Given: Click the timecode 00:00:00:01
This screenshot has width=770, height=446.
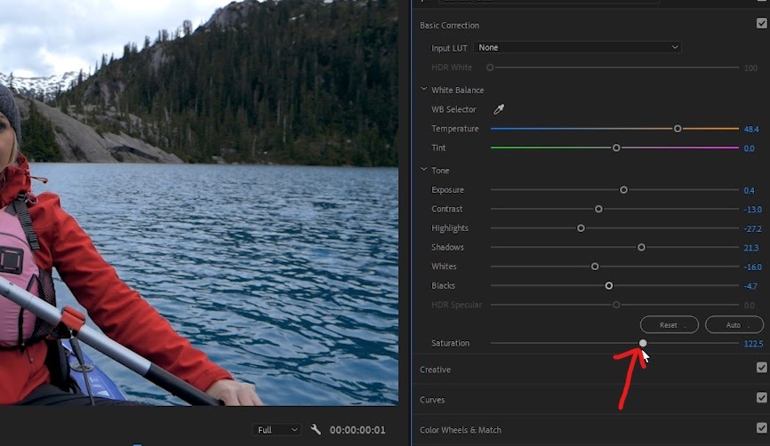Looking at the screenshot, I should click(x=357, y=430).
